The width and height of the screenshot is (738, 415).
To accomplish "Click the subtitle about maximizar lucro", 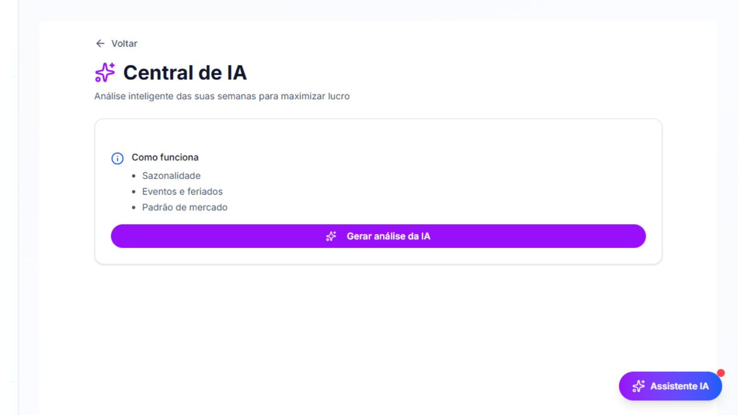I will point(222,96).
